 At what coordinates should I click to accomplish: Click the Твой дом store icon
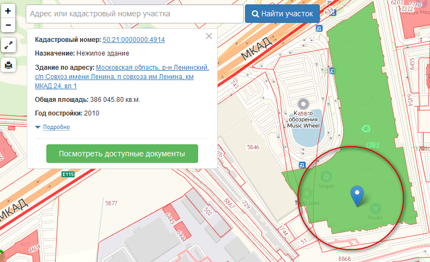pyautogui.click(x=307, y=193)
